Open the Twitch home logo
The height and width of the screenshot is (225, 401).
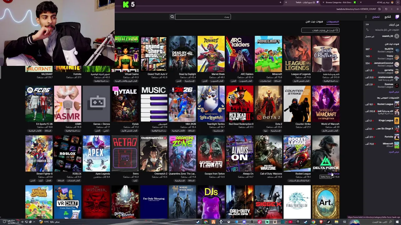tap(397, 17)
